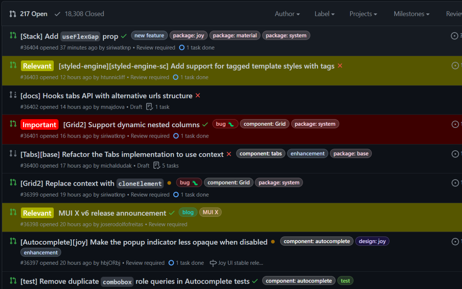Click the draft PR icon for Tabs base refactor
Screen dimensions: 462x289
click(13, 153)
